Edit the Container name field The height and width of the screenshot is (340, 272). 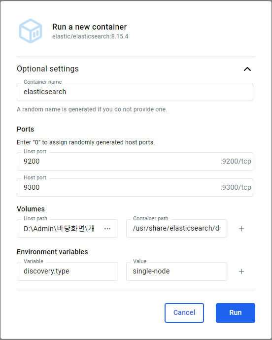[x=135, y=92]
